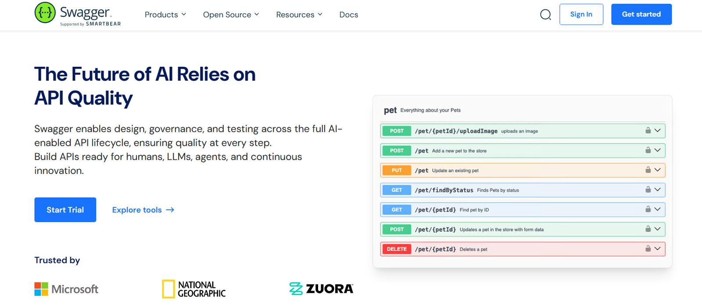Click the National Geographic logo
Screen dimensions: 702x306
click(193, 289)
